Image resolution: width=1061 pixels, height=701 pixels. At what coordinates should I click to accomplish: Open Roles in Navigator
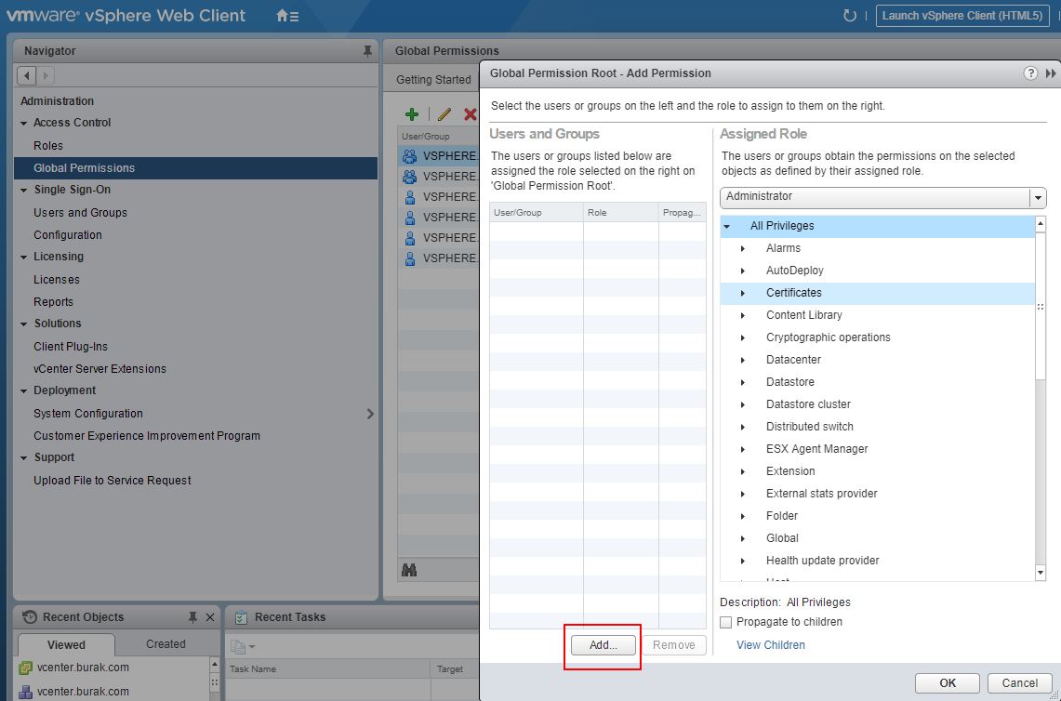click(48, 145)
